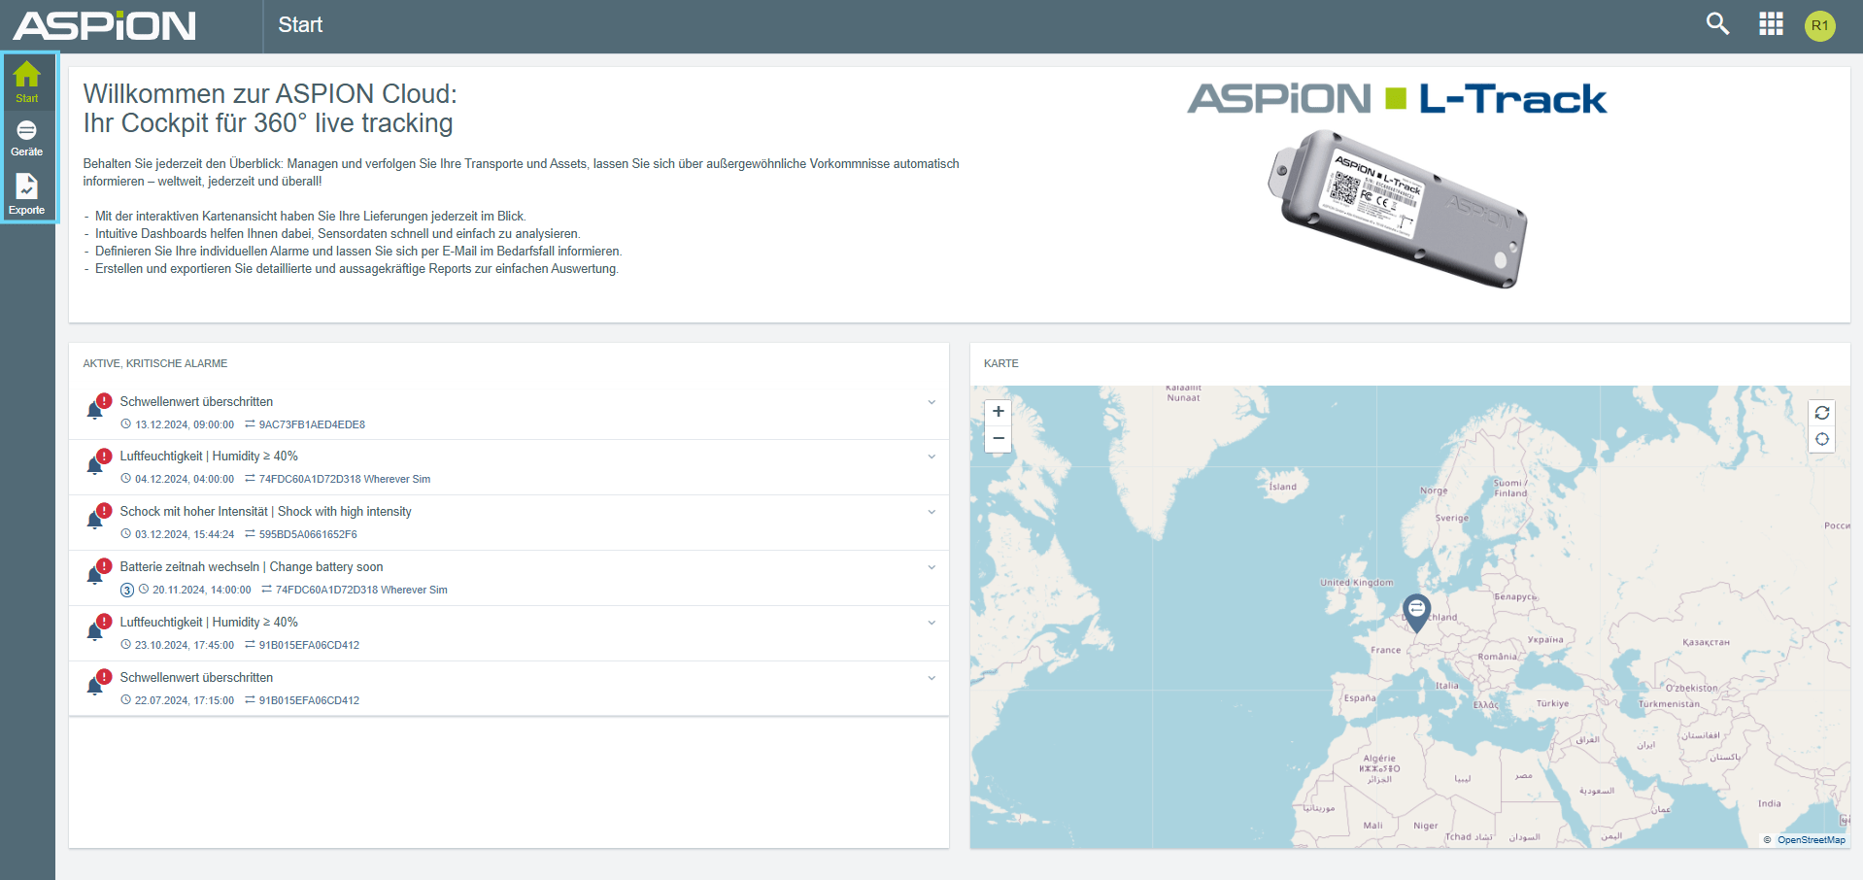The width and height of the screenshot is (1863, 880).
Task: Click alarm bell for 13.12.2024 Schwellenwert alarm
Action: [97, 408]
